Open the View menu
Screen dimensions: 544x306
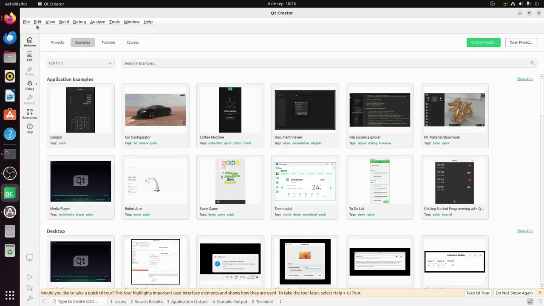(50, 22)
